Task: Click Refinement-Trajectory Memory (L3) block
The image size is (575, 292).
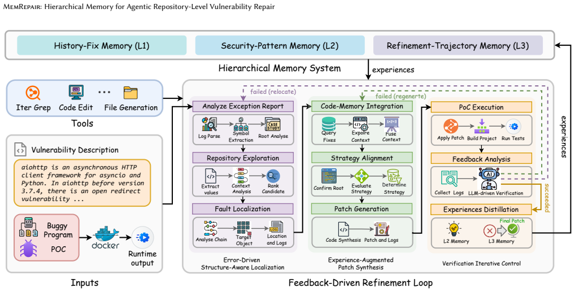Action: [458, 46]
